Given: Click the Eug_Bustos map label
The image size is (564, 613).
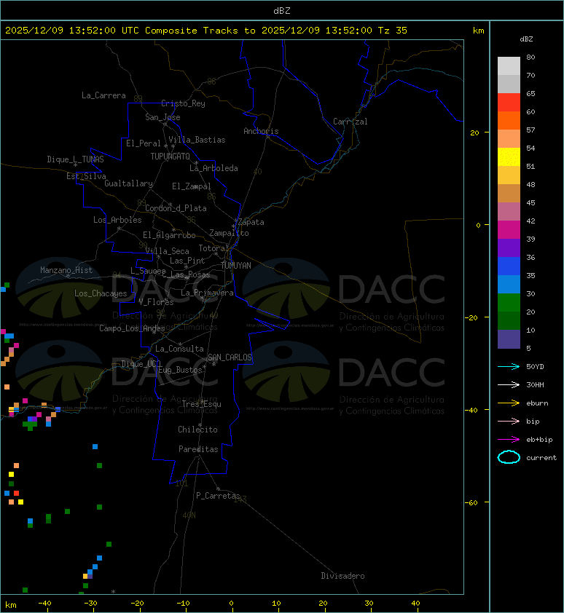Looking at the screenshot, I should (180, 370).
